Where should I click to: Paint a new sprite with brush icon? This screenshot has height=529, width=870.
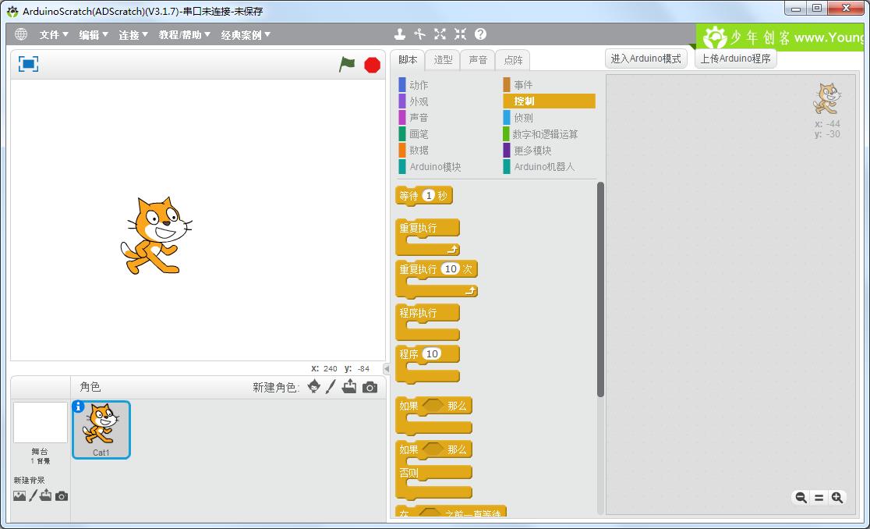pos(331,386)
